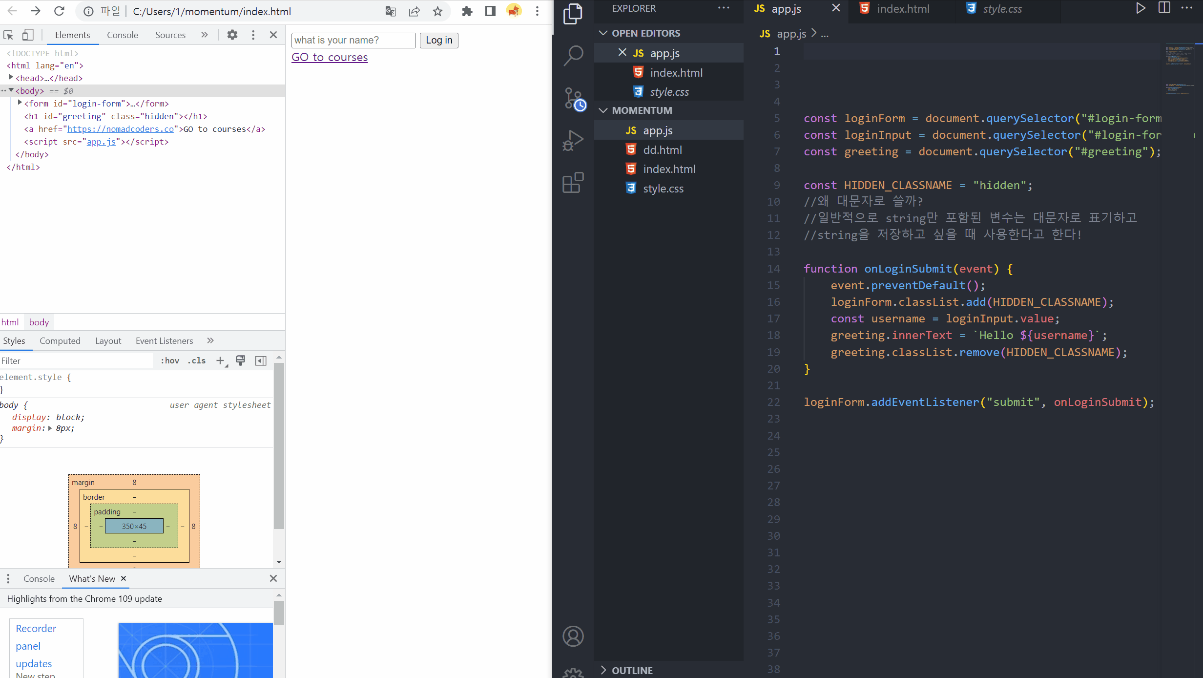
Task: Bookmark the page with the star icon
Action: coord(437,11)
